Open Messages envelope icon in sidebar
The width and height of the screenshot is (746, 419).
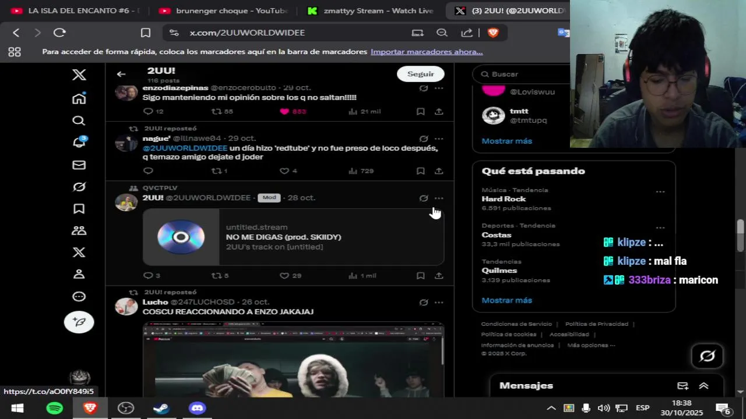pyautogui.click(x=79, y=165)
